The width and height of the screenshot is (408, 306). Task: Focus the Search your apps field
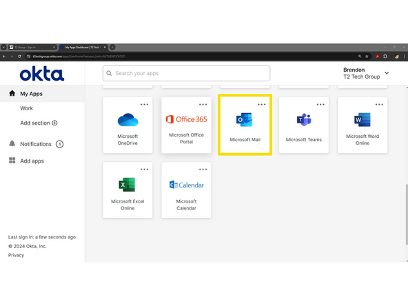point(186,73)
